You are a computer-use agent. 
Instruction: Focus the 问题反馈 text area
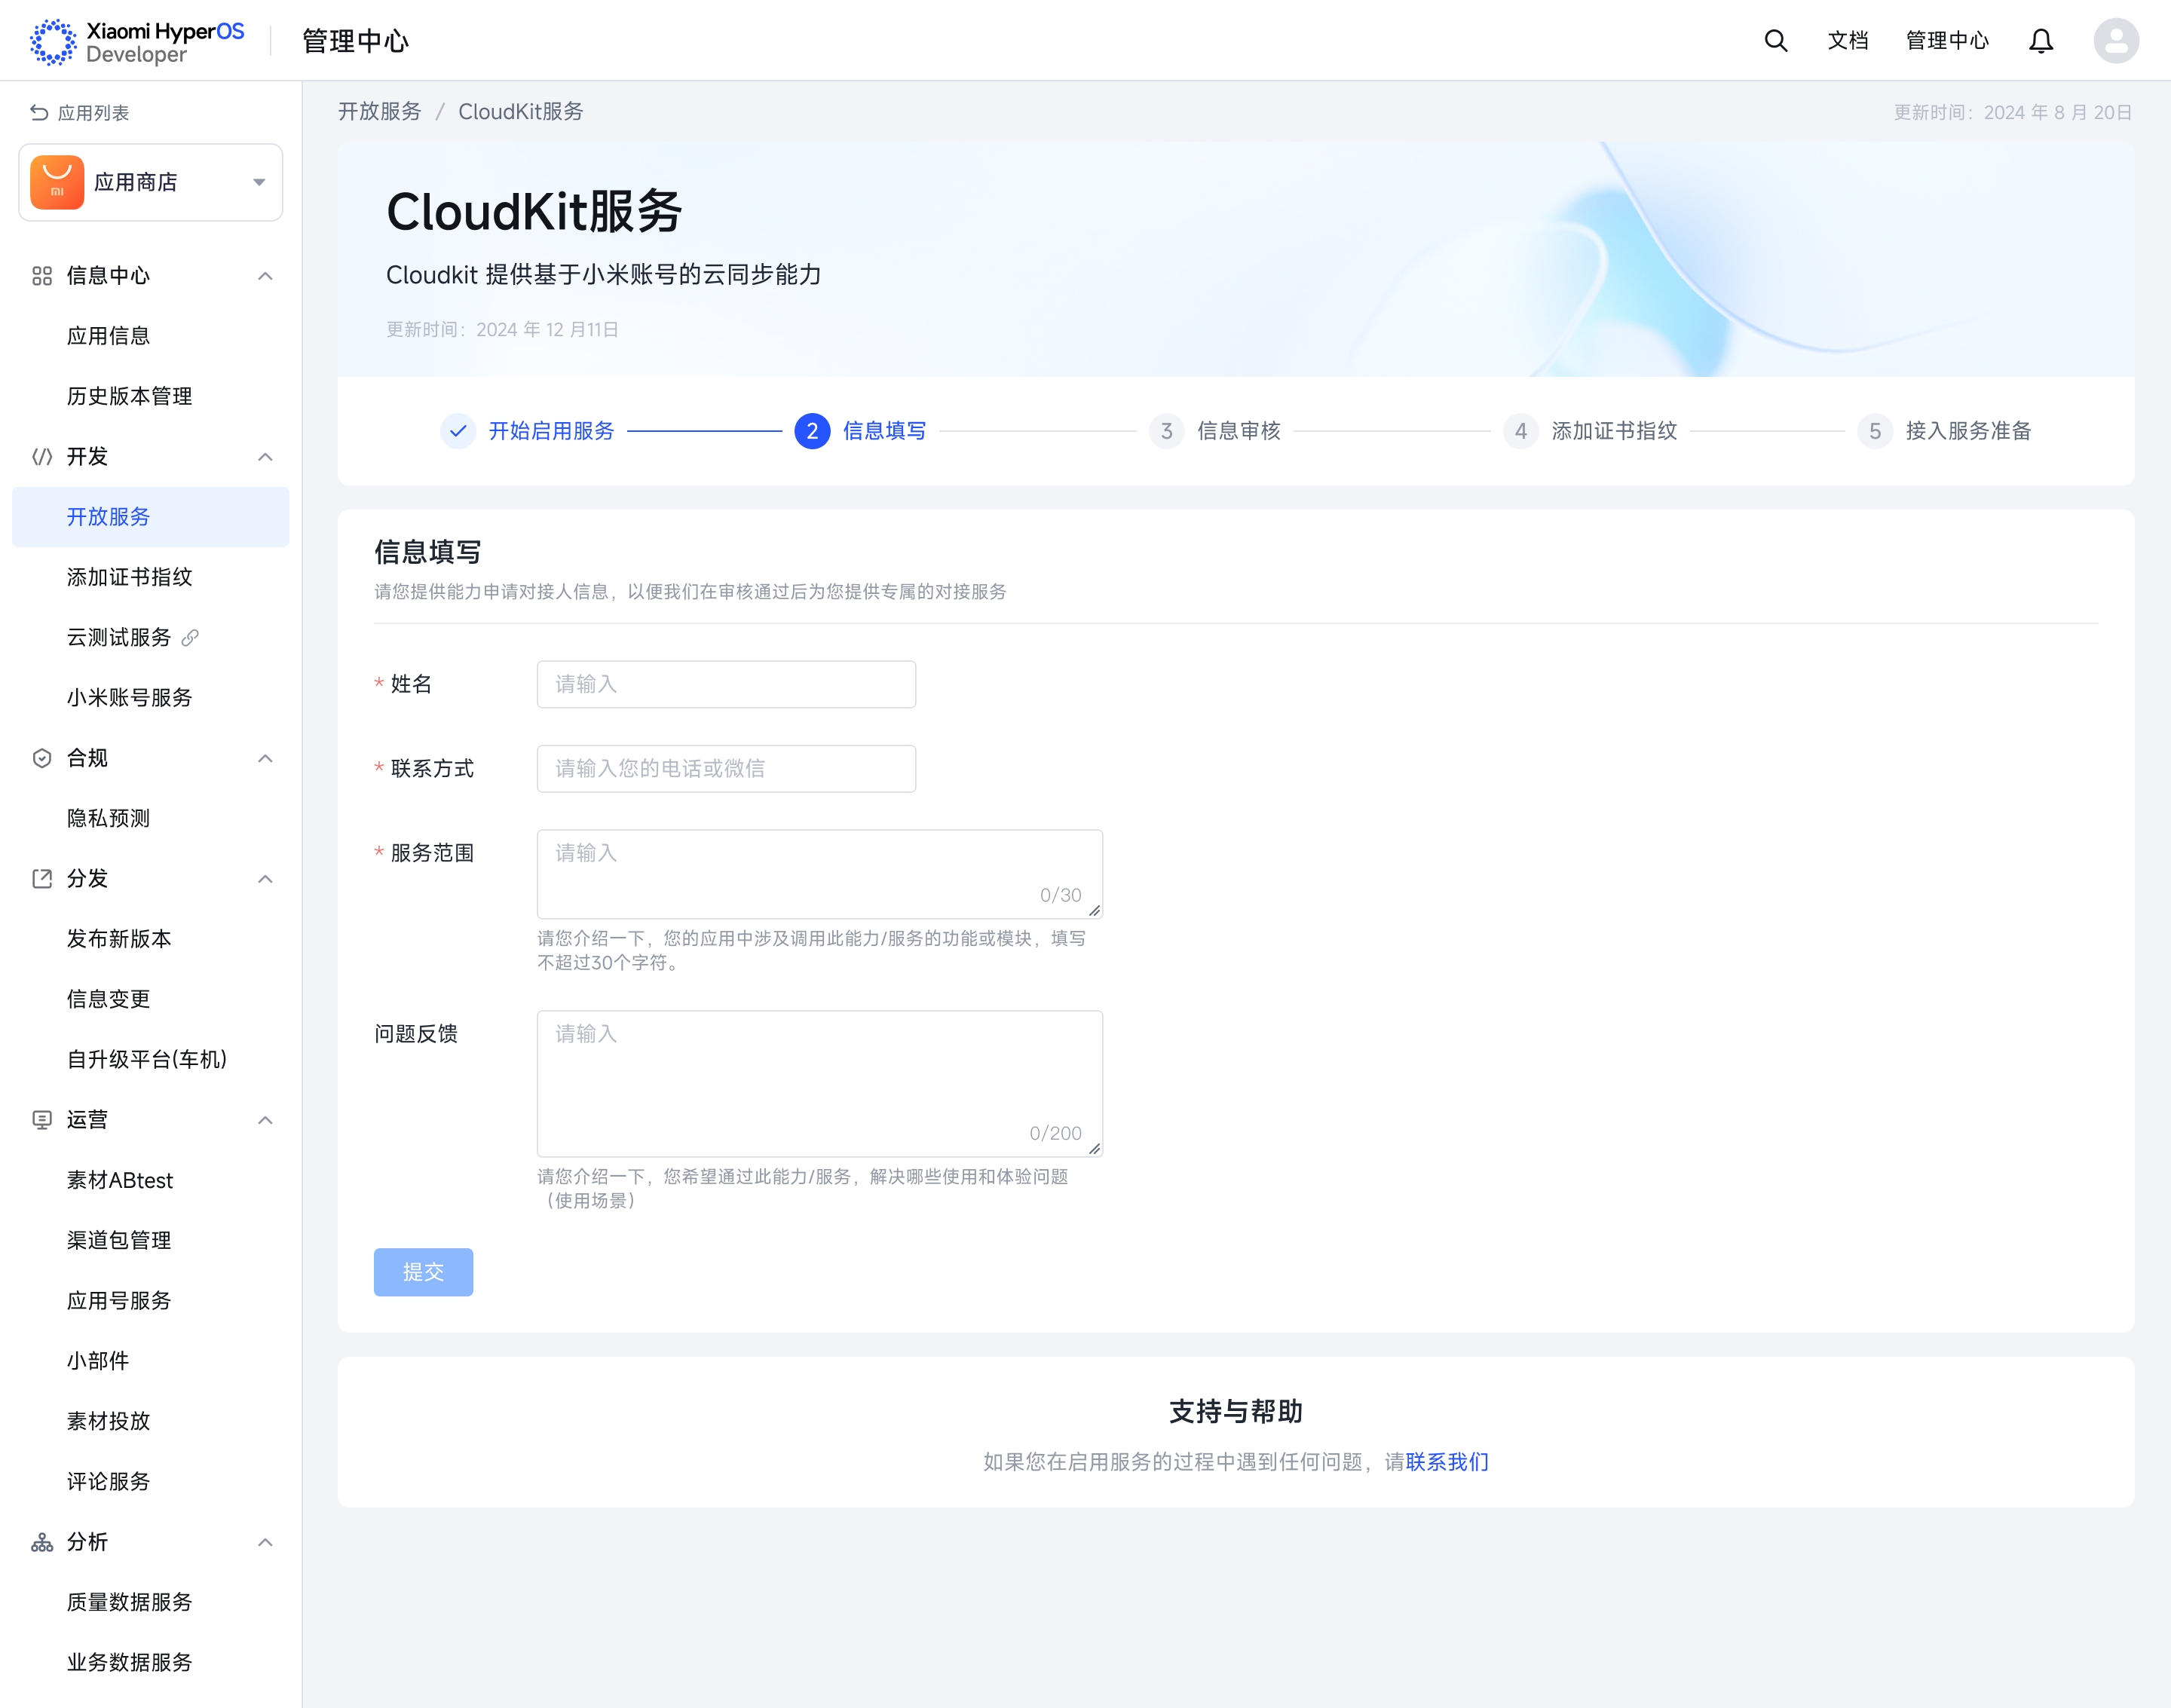820,1084
